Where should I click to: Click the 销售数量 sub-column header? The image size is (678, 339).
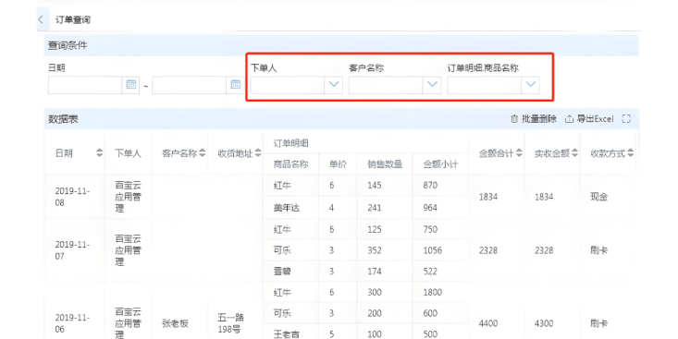coord(385,164)
